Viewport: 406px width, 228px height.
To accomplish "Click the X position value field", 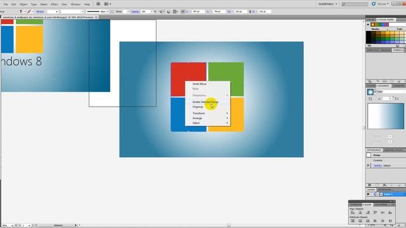I will pos(198,11).
